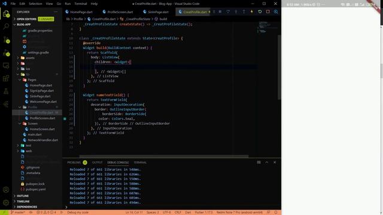Close the bottom panel
Viewport: 383px width, 215px height.
(x=275, y=162)
